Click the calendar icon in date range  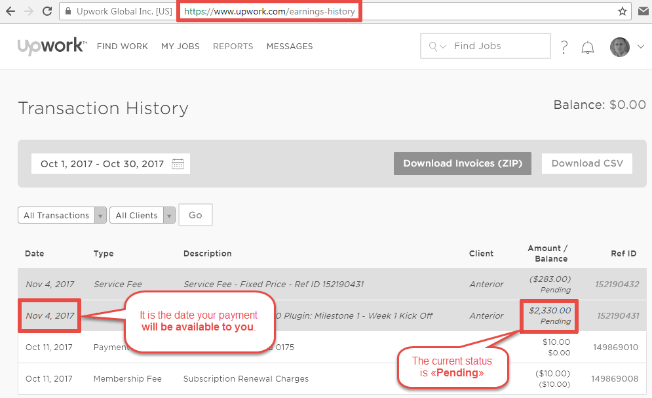178,164
